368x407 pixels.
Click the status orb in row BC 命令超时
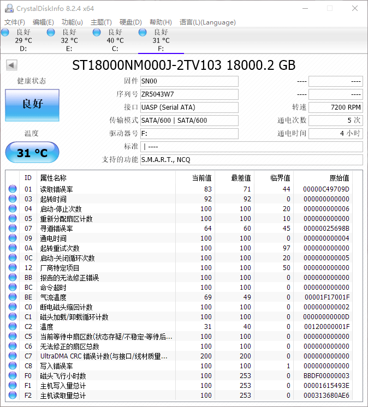13,287
